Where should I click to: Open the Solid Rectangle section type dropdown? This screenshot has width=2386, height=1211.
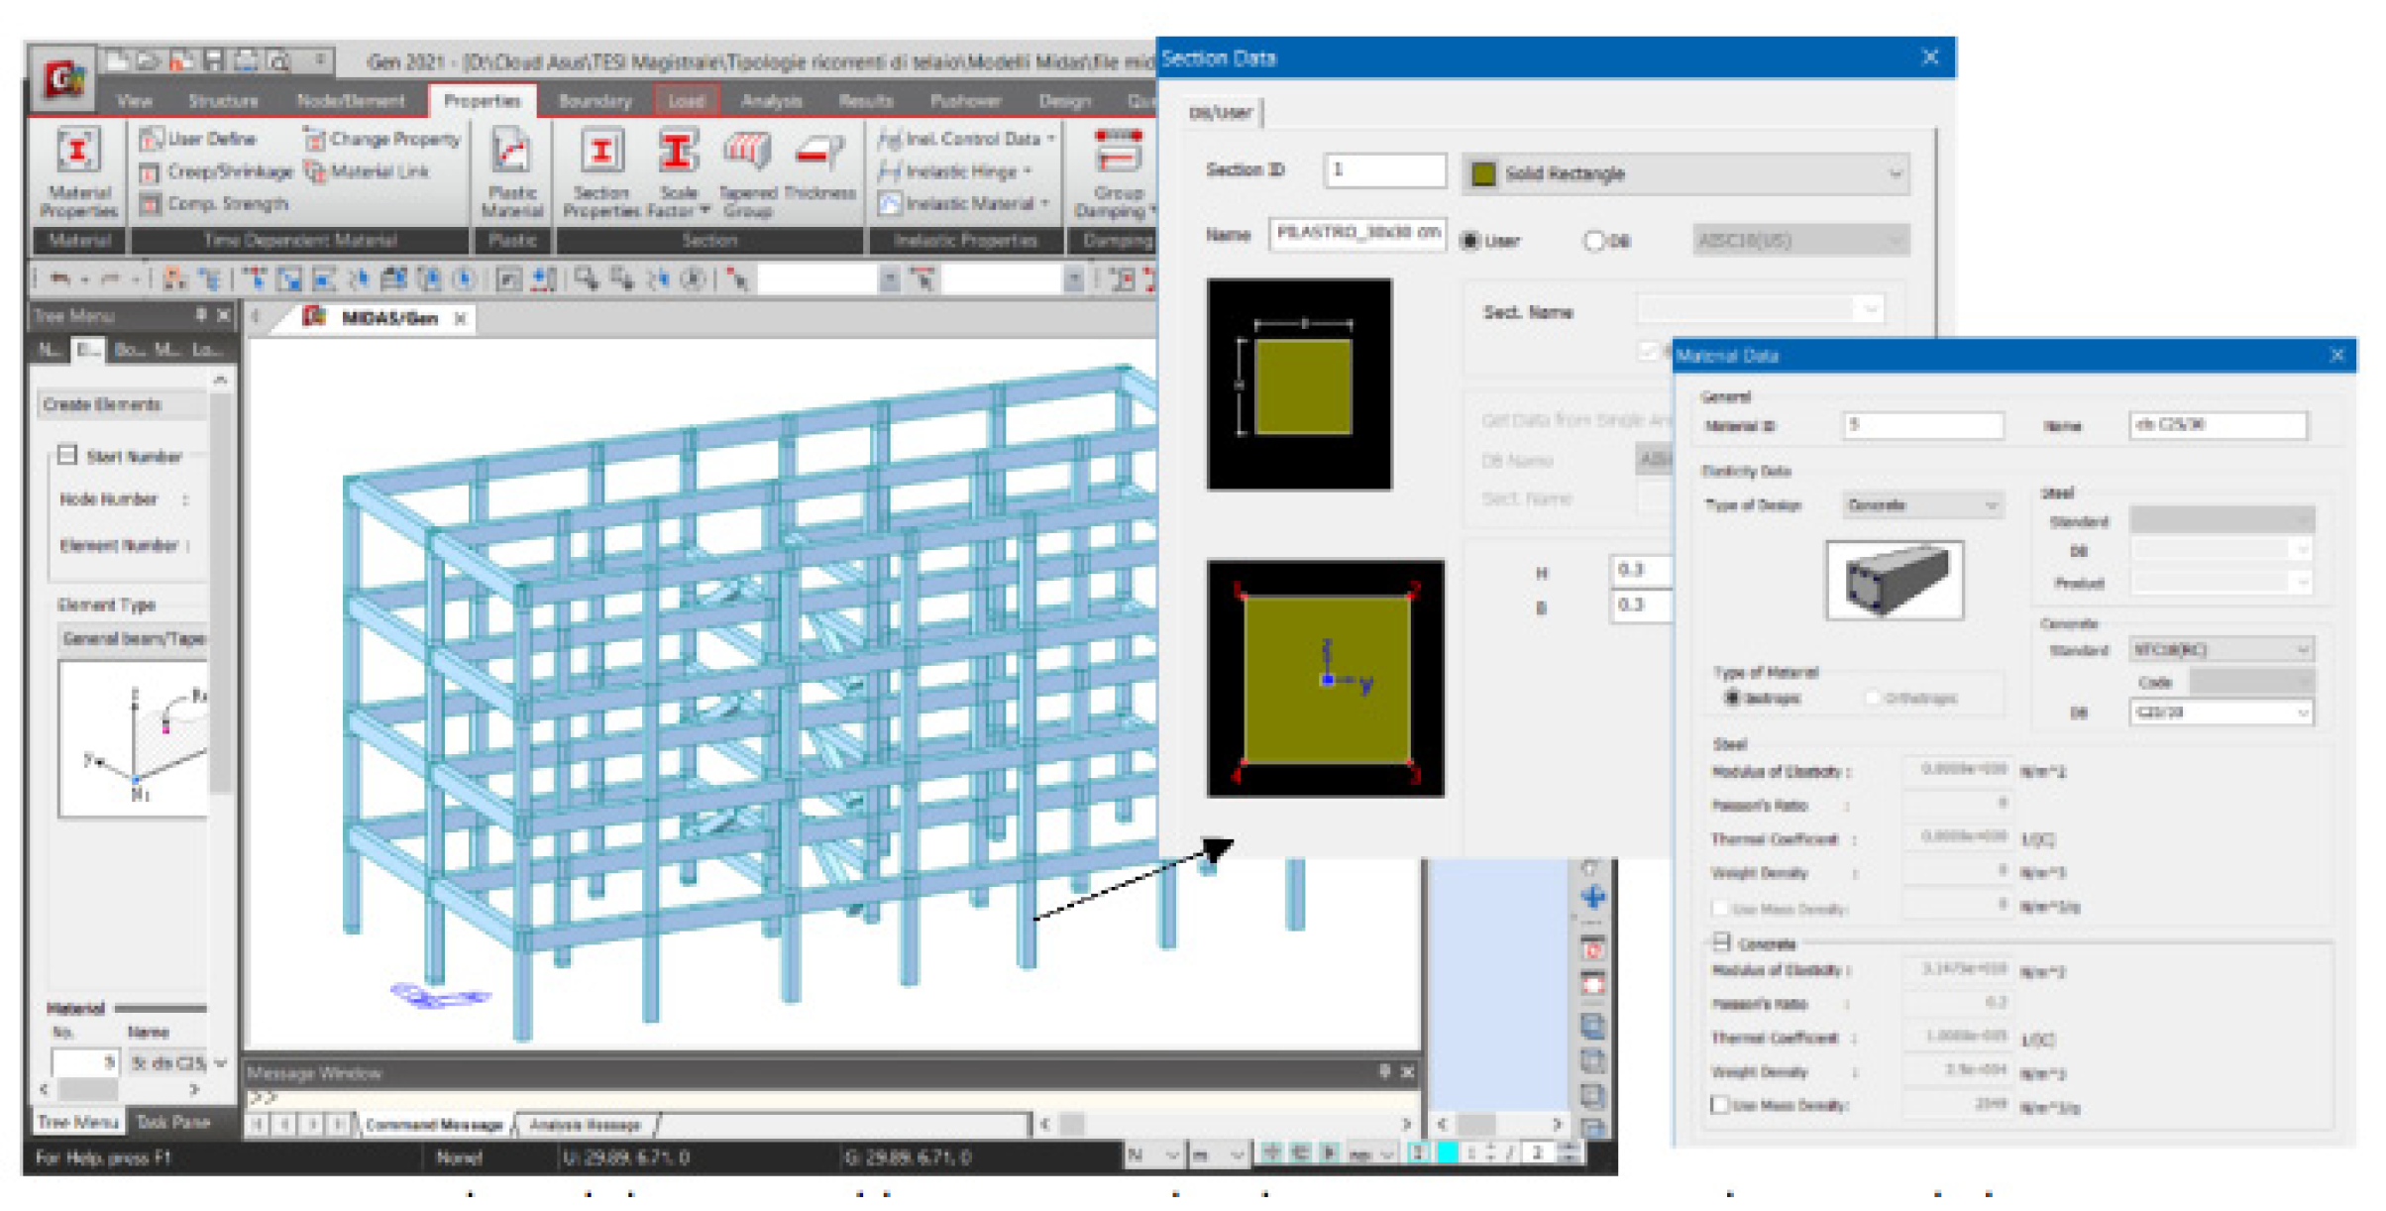1894,174
